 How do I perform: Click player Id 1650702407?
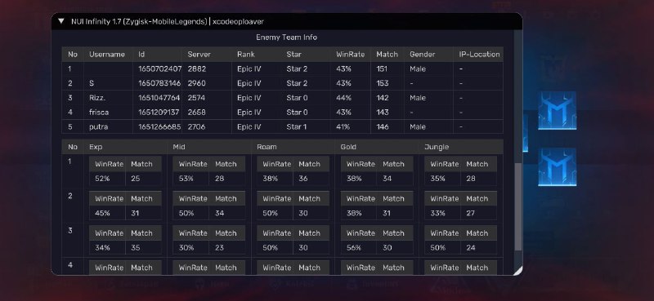click(159, 69)
